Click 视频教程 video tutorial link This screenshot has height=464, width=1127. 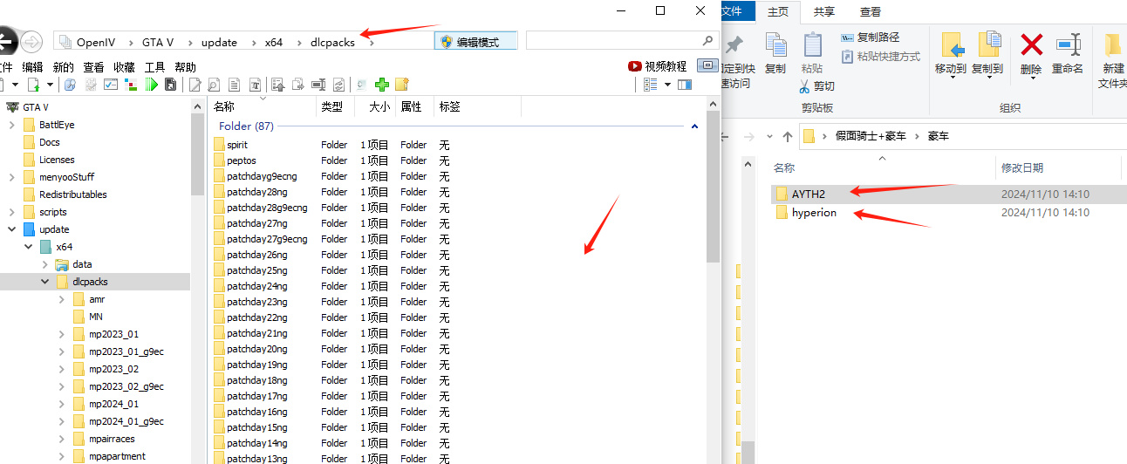coord(666,66)
